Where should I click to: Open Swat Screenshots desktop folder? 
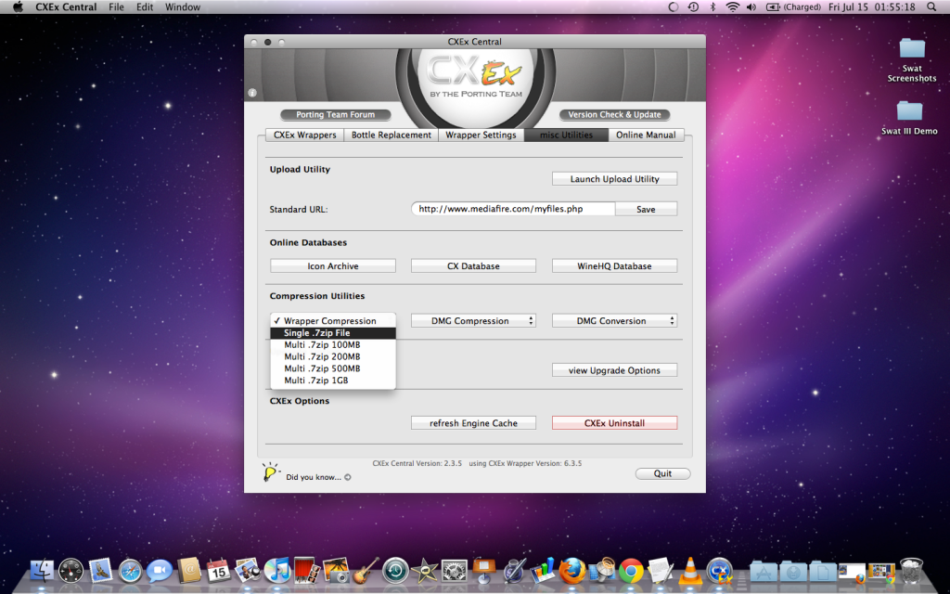[x=912, y=59]
